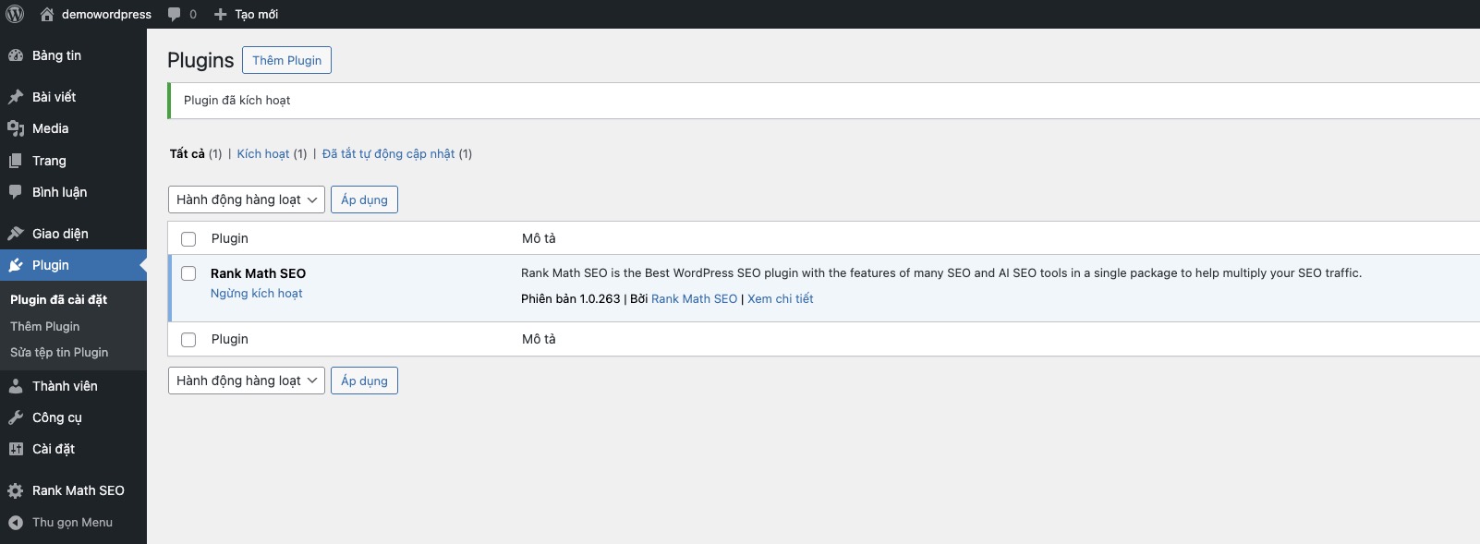Click the Rank Math SEO sidebar icon
This screenshot has width=1480, height=544.
pyautogui.click(x=16, y=490)
